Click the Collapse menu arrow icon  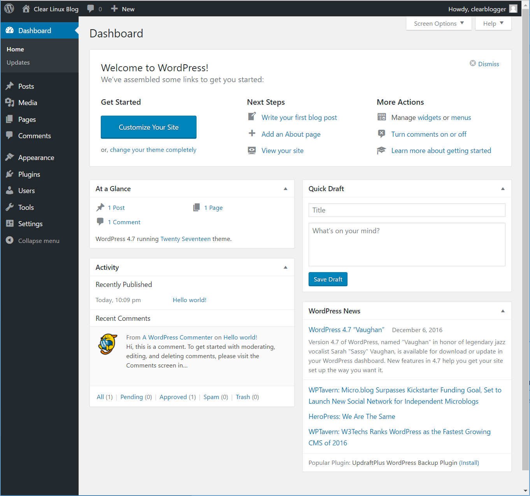click(x=10, y=240)
